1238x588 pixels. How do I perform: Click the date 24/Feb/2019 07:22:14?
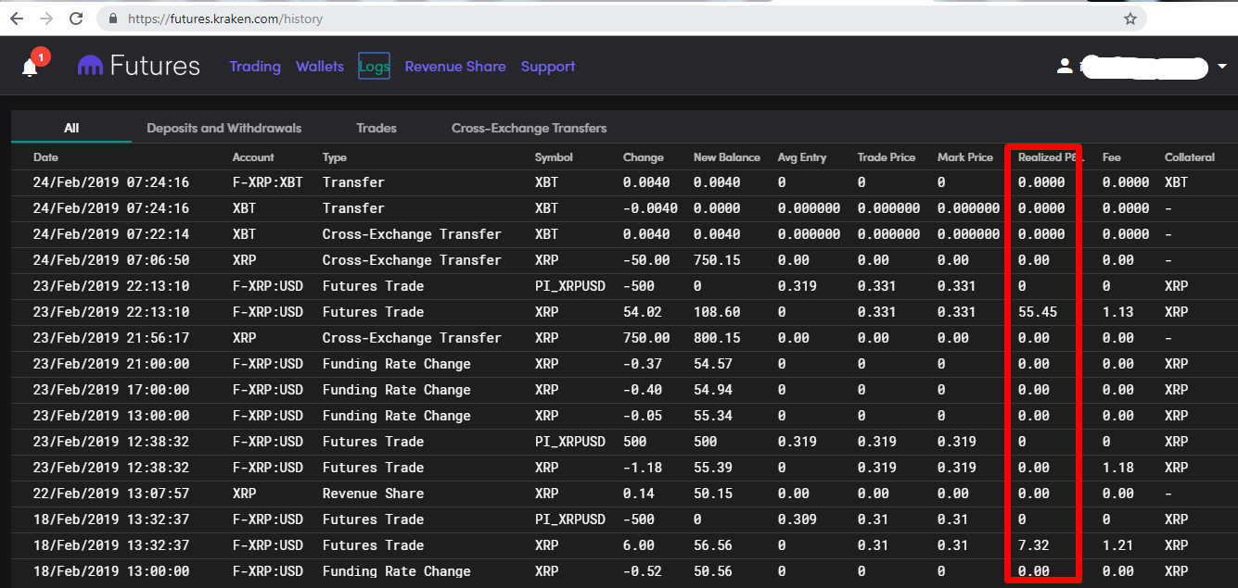111,234
